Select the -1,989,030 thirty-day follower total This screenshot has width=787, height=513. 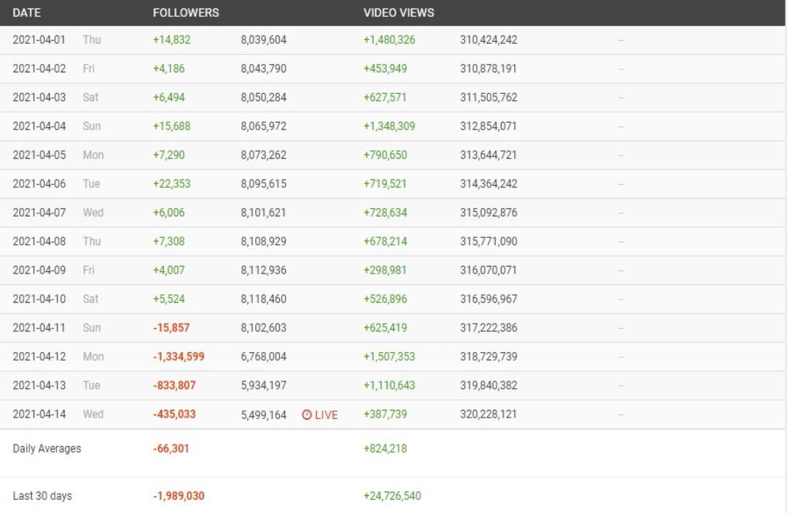point(179,496)
